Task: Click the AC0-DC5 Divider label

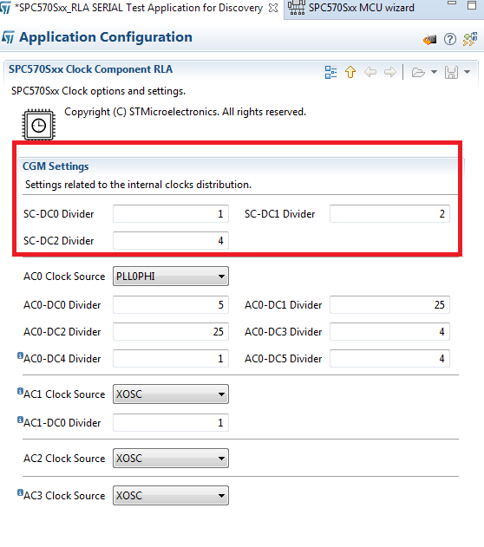Action: (284, 359)
